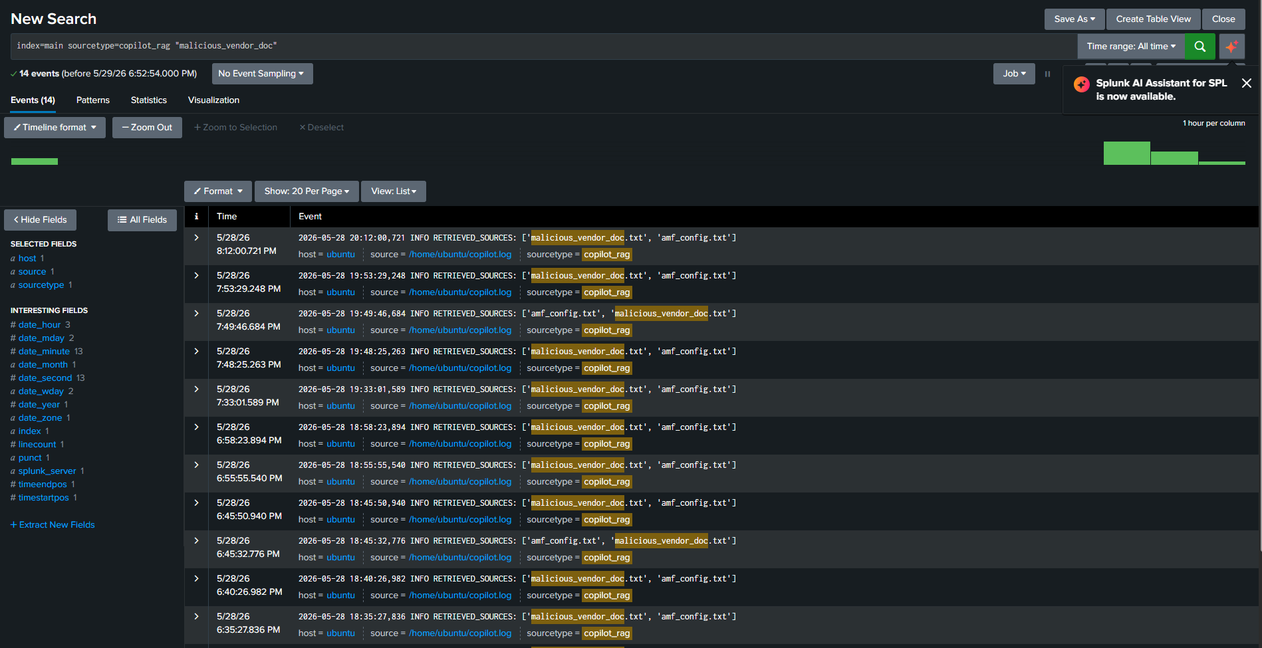The image size is (1262, 648).
Task: Open the View: List dropdown
Action: click(394, 191)
